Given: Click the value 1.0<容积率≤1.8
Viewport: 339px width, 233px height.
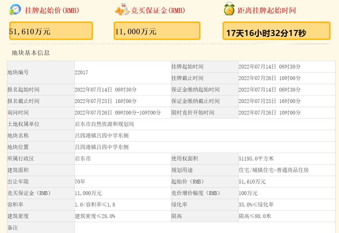Looking at the screenshot, I should [x=95, y=204].
